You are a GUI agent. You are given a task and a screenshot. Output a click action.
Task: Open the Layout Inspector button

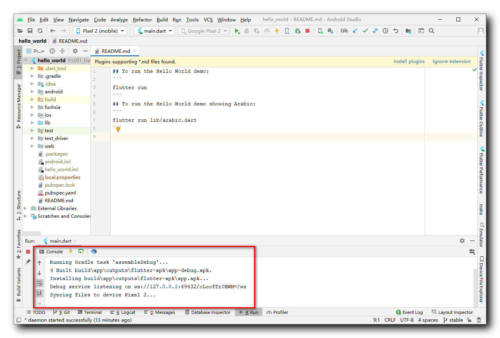coord(452,312)
